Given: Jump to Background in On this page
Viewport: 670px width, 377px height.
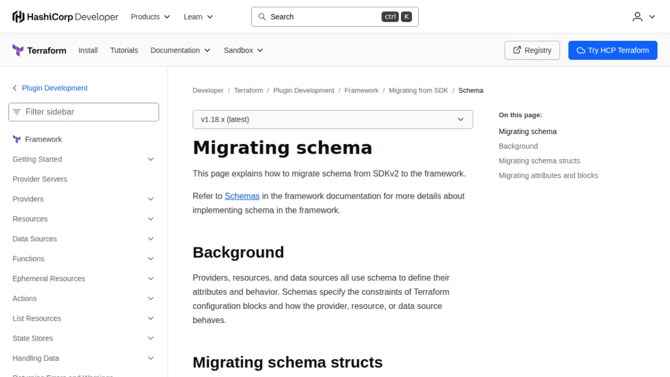Looking at the screenshot, I should pyautogui.click(x=518, y=146).
